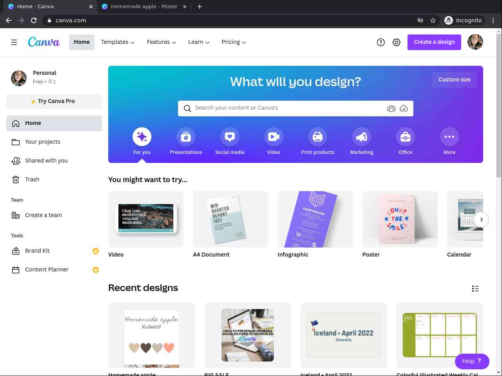Select Home in top navigation
502x376 pixels.
[x=82, y=42]
